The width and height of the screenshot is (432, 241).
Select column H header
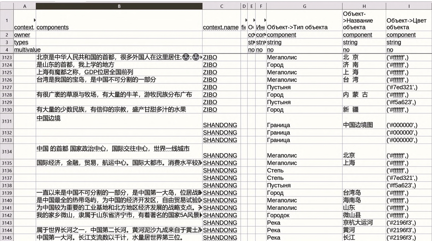click(364, 6)
